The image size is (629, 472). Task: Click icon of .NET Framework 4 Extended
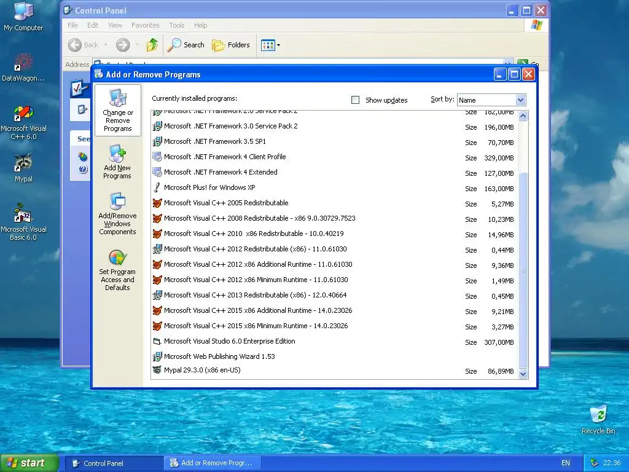157,173
